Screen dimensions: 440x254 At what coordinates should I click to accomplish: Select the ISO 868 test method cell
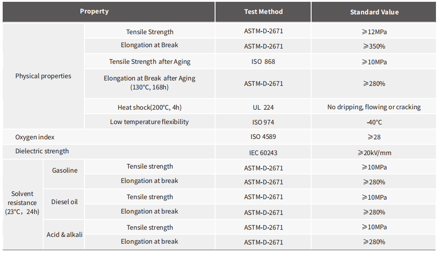[x=263, y=62]
